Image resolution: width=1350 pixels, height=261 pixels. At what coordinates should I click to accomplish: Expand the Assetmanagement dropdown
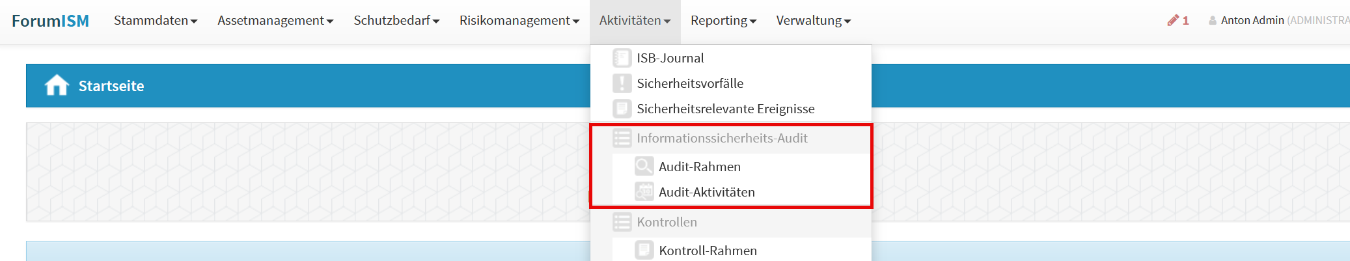pyautogui.click(x=275, y=20)
